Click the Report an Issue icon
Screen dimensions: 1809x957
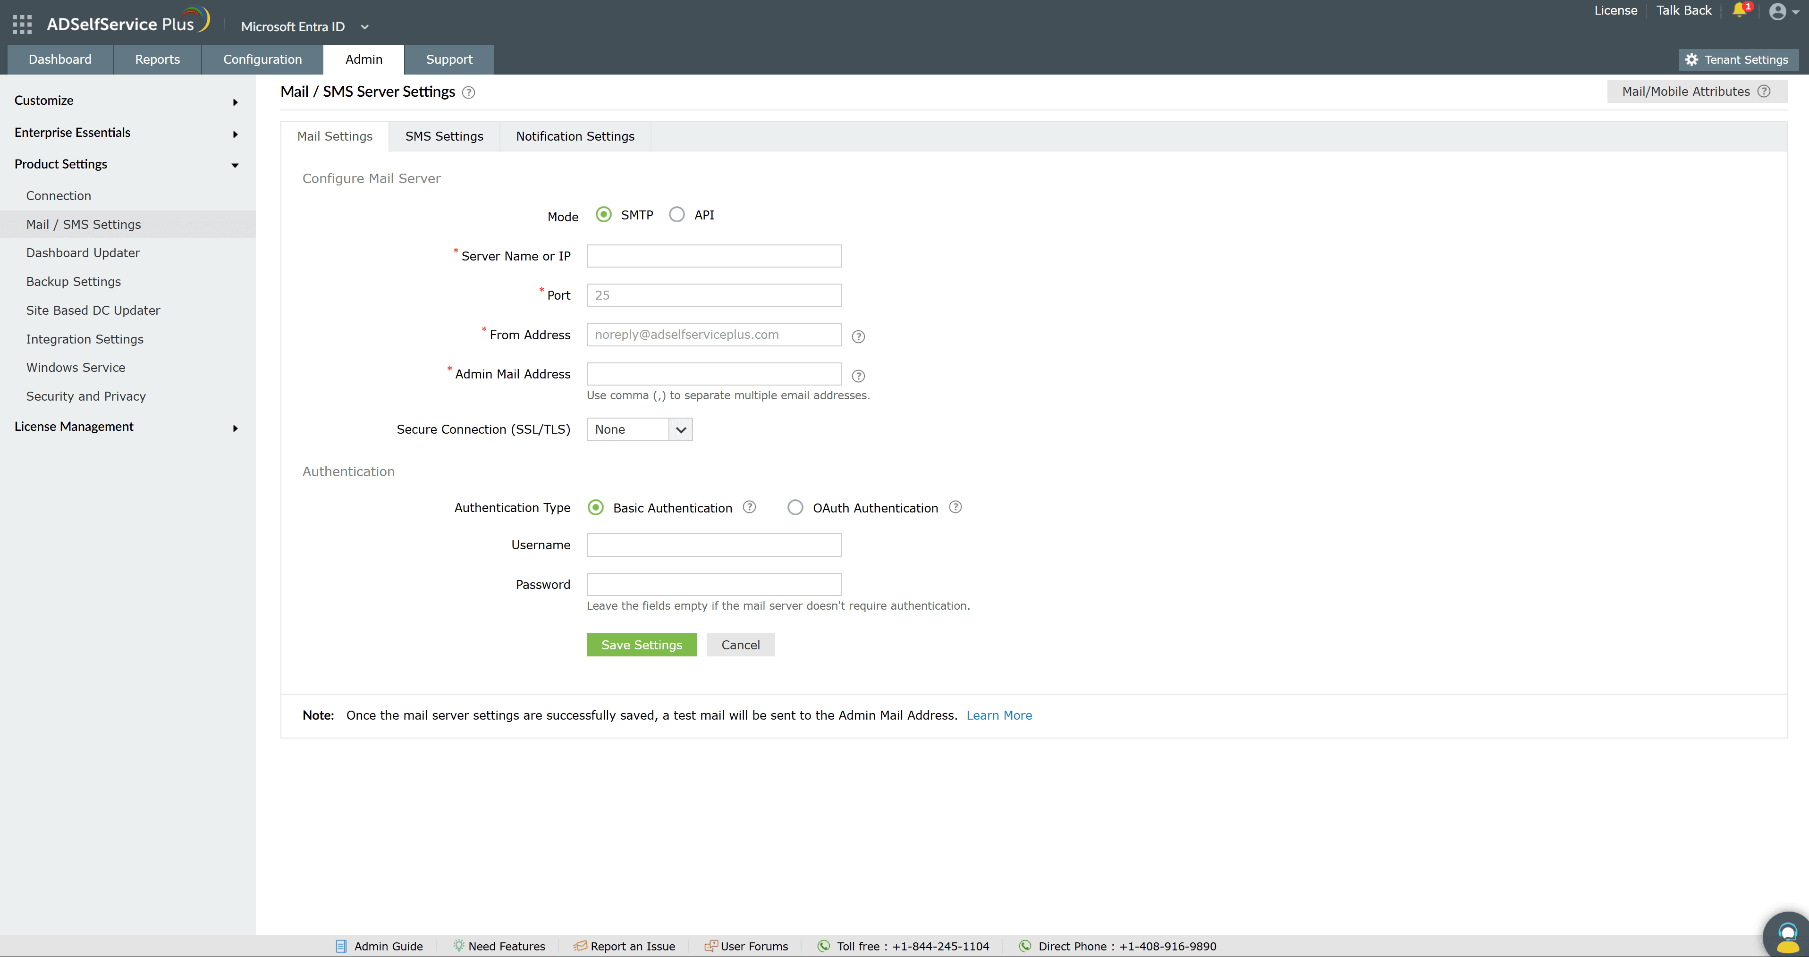[x=580, y=946]
